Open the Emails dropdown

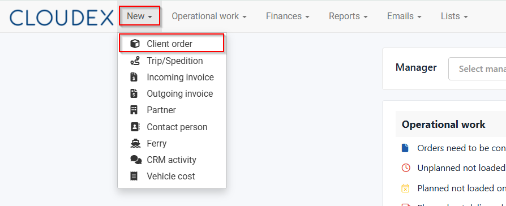pos(404,16)
